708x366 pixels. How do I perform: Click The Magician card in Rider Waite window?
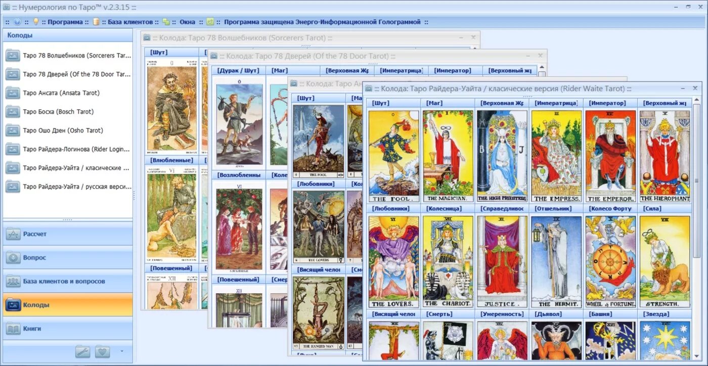pyautogui.click(x=448, y=156)
